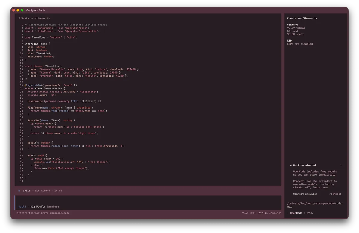
Task: Minimize the window with yellow button
Action: [18, 10]
